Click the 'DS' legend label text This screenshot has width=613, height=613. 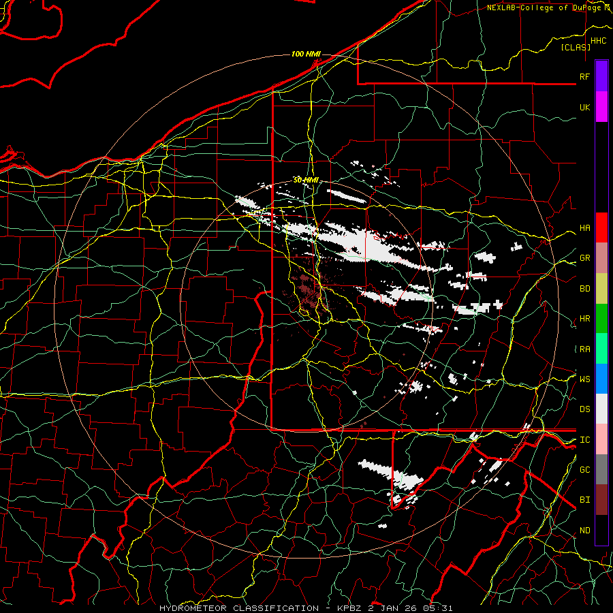coord(584,409)
